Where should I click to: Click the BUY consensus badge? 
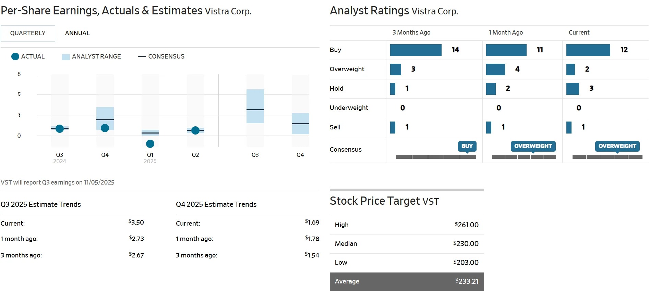(467, 146)
